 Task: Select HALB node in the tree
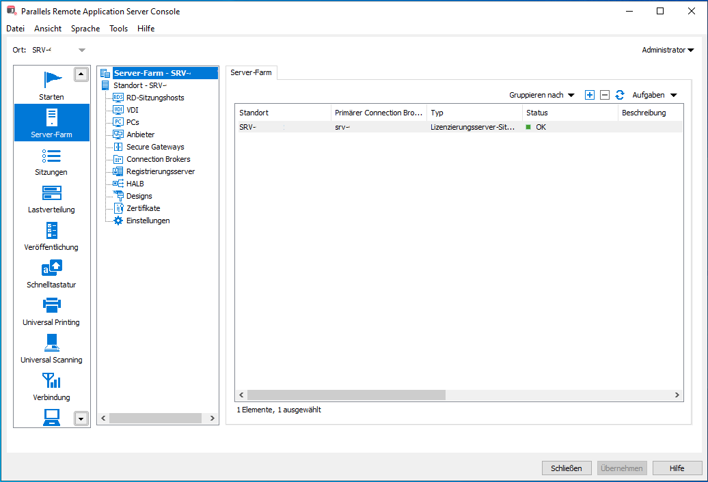point(135,184)
